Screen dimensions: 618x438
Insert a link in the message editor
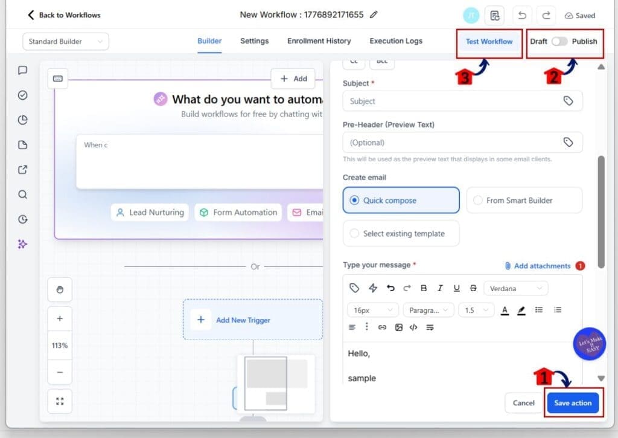click(382, 327)
